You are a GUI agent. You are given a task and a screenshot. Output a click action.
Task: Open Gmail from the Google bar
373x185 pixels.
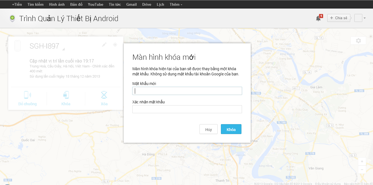click(x=131, y=4)
